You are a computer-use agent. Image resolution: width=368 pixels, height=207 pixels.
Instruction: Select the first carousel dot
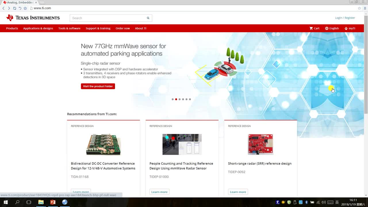click(x=172, y=99)
